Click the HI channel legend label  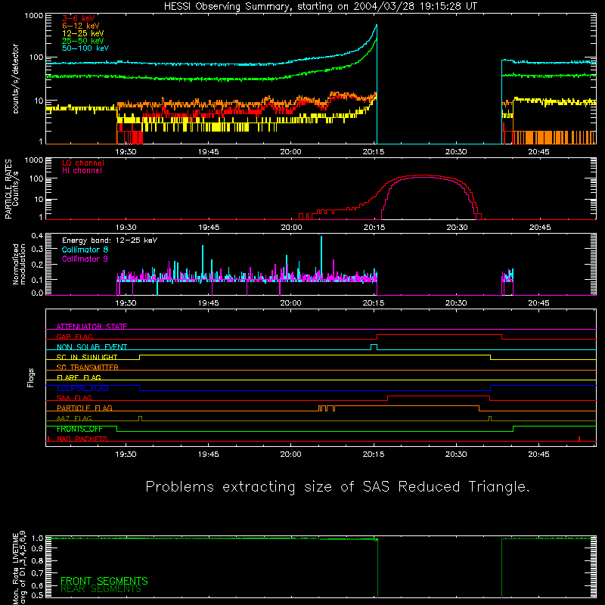pos(82,170)
